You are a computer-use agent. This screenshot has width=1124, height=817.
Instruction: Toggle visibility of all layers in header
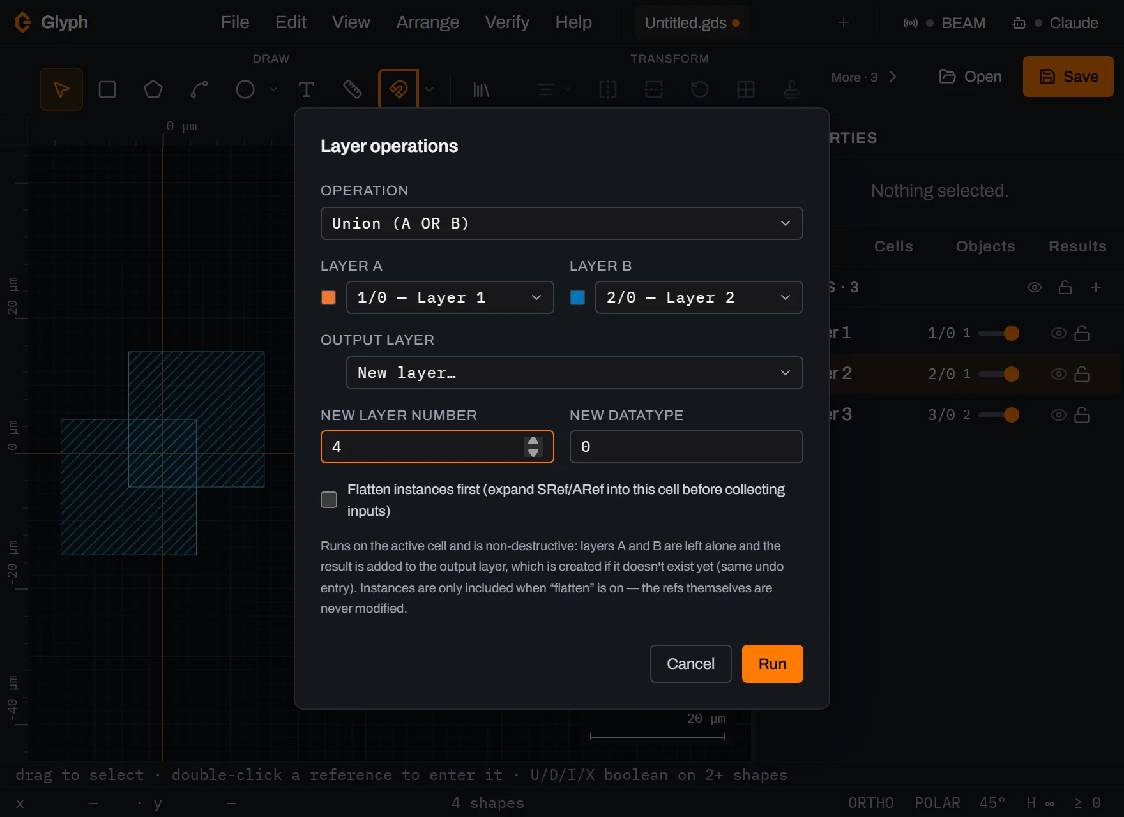click(1035, 287)
